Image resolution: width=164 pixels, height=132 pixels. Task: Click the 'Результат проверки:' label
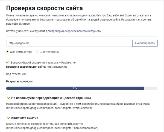(x=19, y=82)
